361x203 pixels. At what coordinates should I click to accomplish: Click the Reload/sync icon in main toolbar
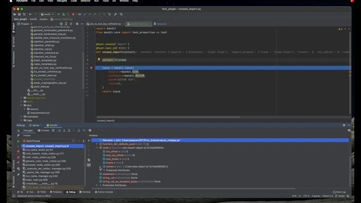click(x=24, y=14)
